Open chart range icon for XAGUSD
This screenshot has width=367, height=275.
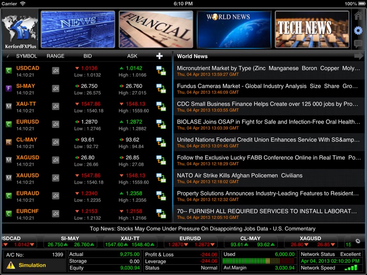pos(55,160)
